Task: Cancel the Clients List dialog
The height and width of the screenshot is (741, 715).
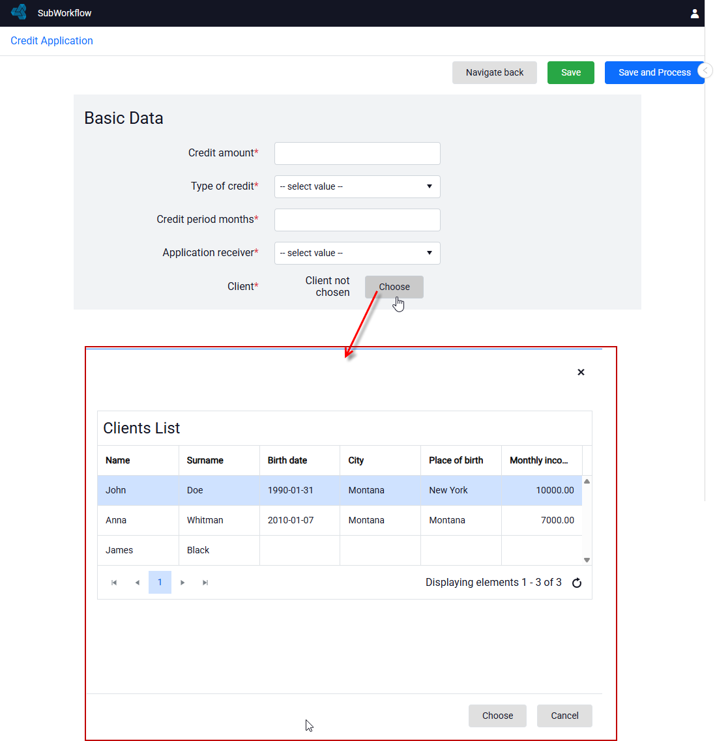Action: pyautogui.click(x=564, y=716)
